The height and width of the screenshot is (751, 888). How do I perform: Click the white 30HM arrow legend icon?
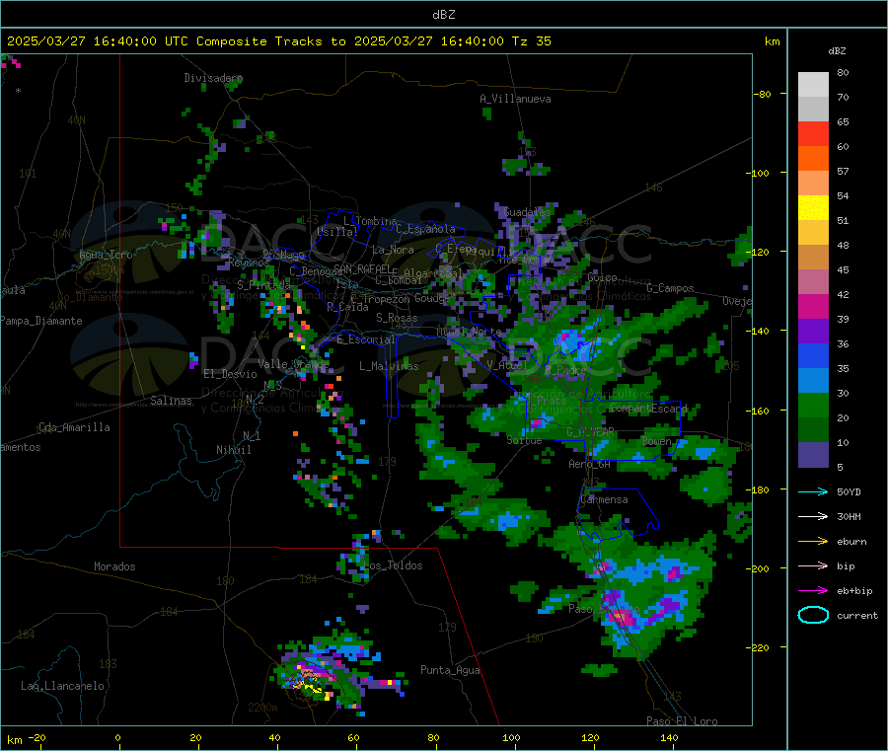tap(813, 516)
